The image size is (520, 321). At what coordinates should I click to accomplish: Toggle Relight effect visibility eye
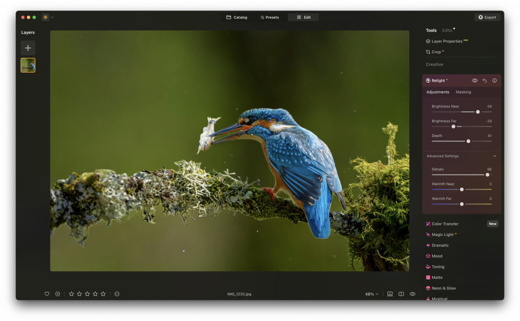point(475,81)
